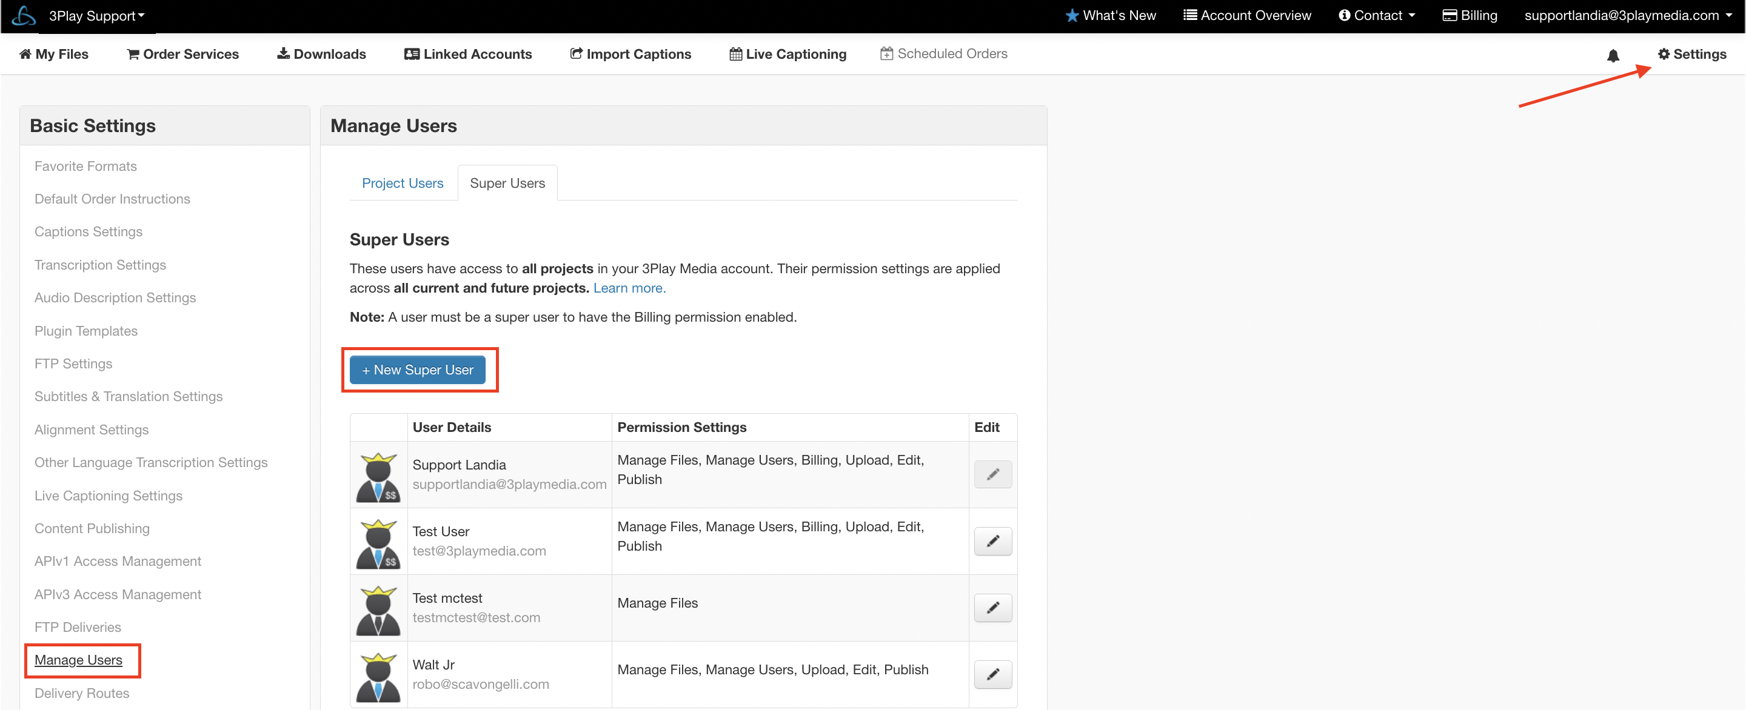Open APIv3 Access Management

(118, 594)
